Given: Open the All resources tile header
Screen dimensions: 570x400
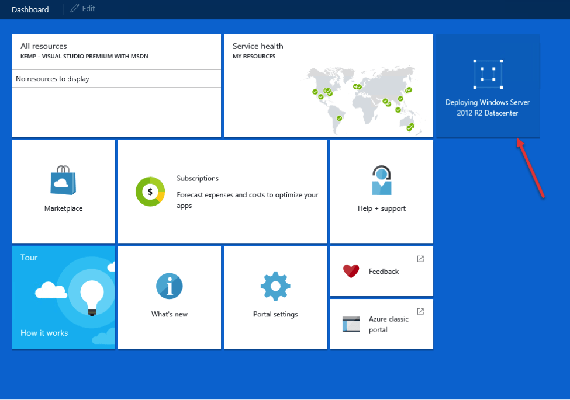Looking at the screenshot, I should (x=44, y=46).
